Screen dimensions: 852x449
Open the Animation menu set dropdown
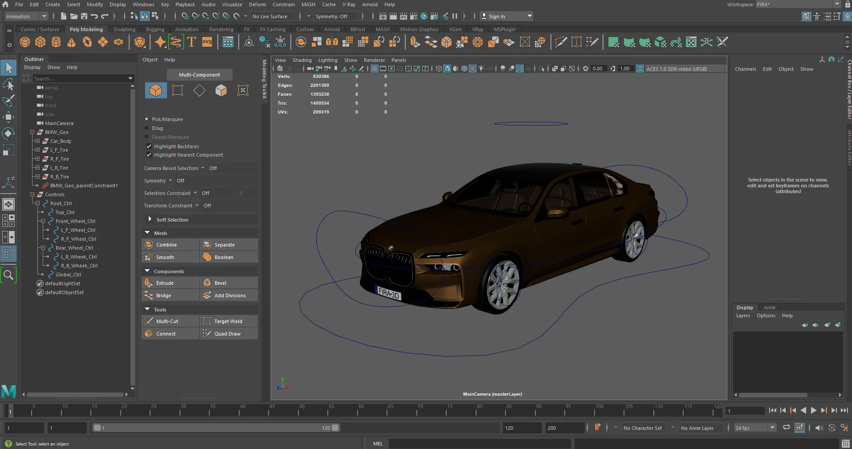26,16
